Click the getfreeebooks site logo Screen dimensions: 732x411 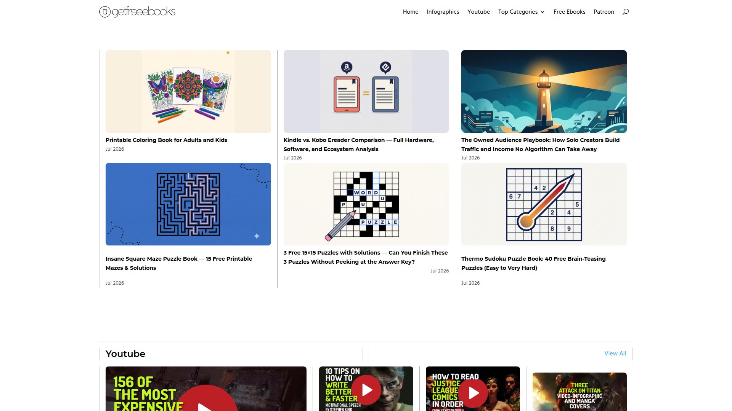click(137, 11)
